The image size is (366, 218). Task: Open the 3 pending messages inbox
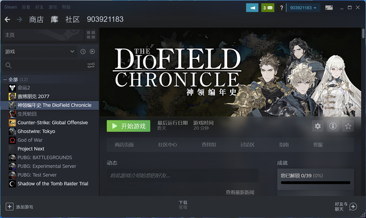pos(268,8)
